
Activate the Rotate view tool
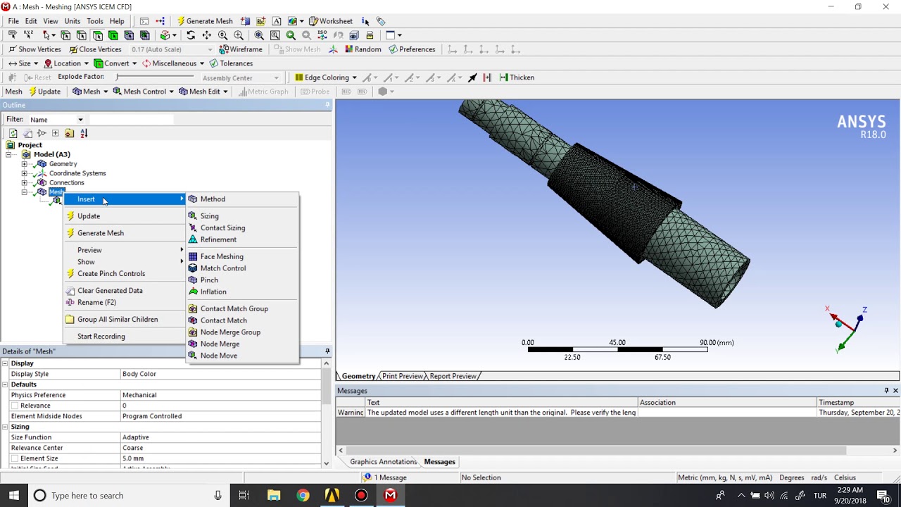click(191, 35)
